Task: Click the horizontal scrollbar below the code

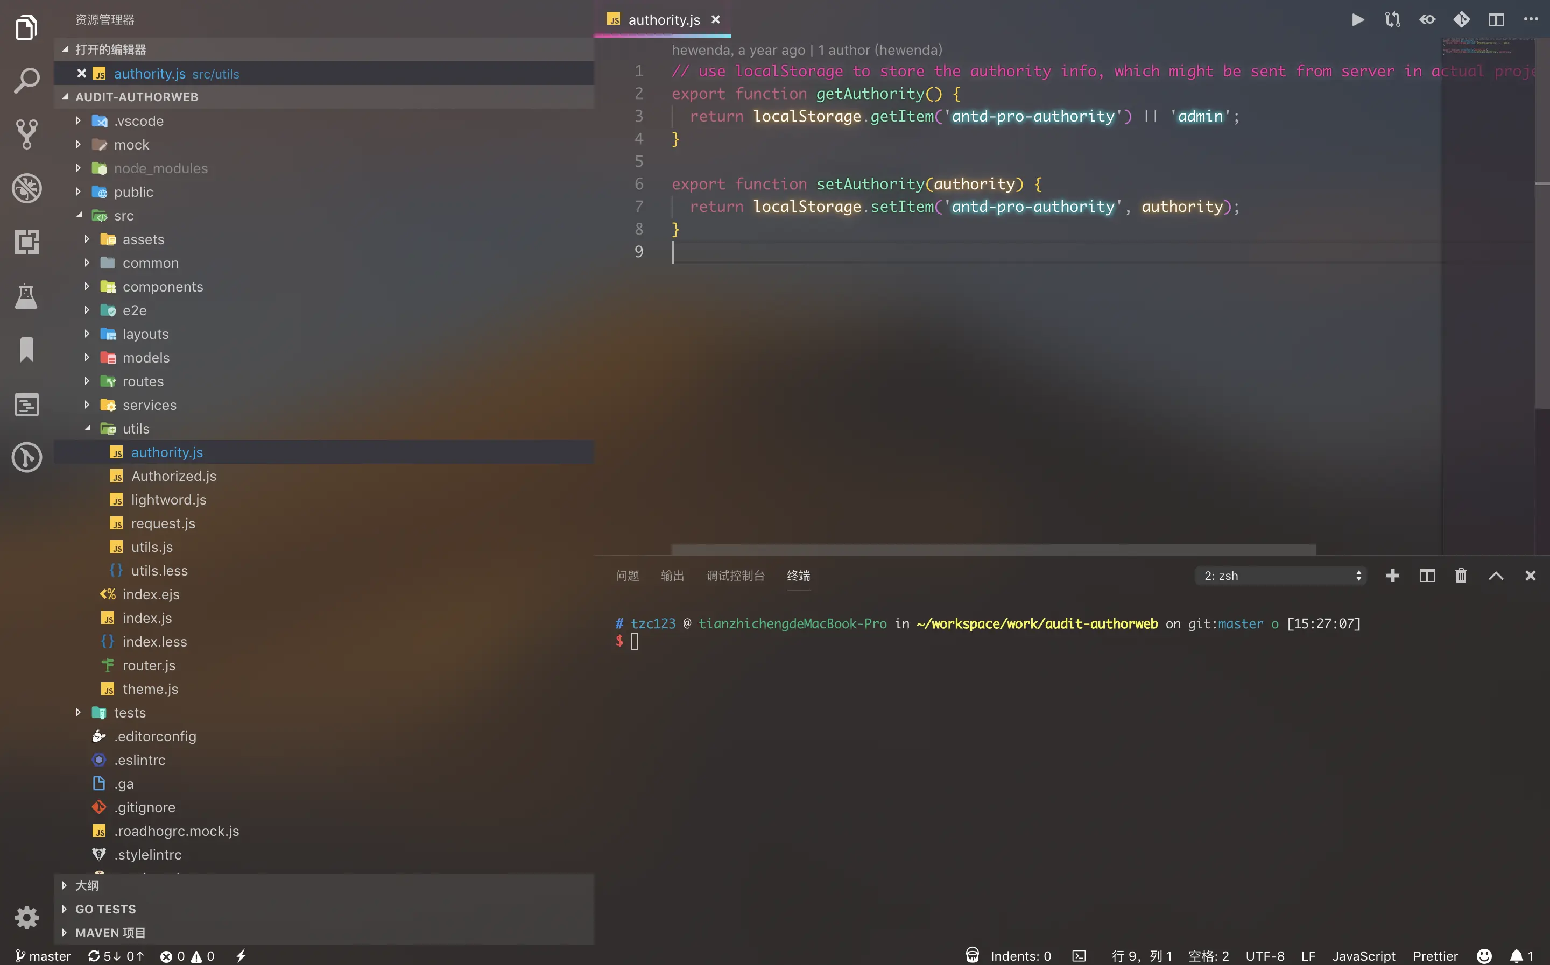Action: click(992, 549)
